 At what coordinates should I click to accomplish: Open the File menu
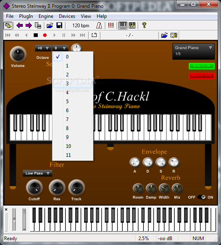point(10,16)
